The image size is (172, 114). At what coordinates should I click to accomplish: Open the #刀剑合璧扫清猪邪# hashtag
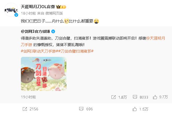coord(76,51)
